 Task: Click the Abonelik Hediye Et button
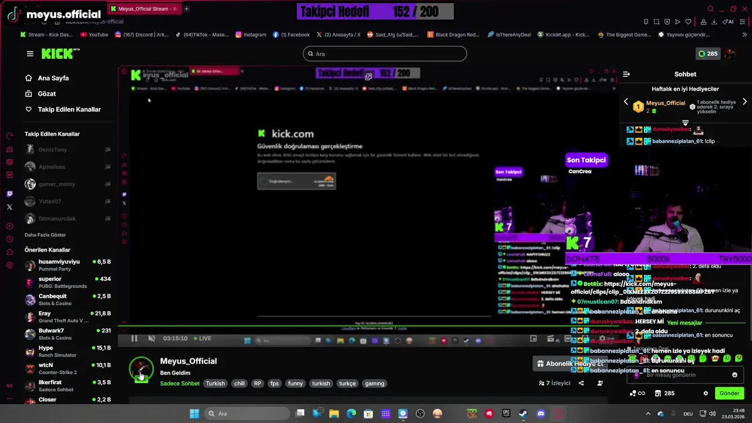click(570, 364)
